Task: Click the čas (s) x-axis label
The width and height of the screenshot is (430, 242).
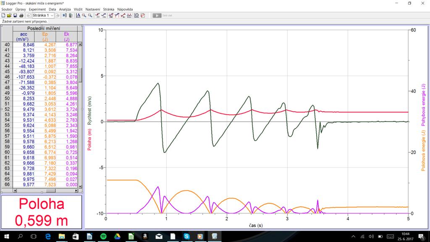Action: point(256,225)
